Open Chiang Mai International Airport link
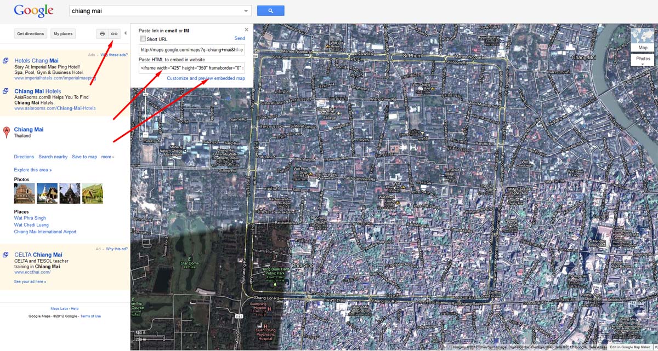 (x=46, y=232)
